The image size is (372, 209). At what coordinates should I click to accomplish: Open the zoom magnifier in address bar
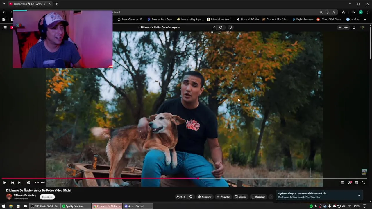pyautogui.click(x=321, y=12)
